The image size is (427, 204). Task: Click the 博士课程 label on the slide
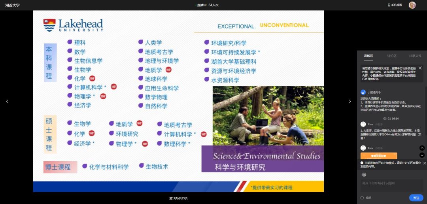pos(60,167)
